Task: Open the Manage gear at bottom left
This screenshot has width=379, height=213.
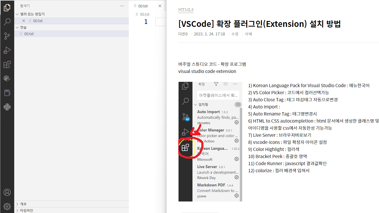Action: [7, 206]
